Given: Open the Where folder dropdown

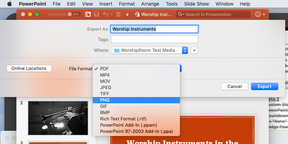Looking at the screenshot, I should coord(185,50).
